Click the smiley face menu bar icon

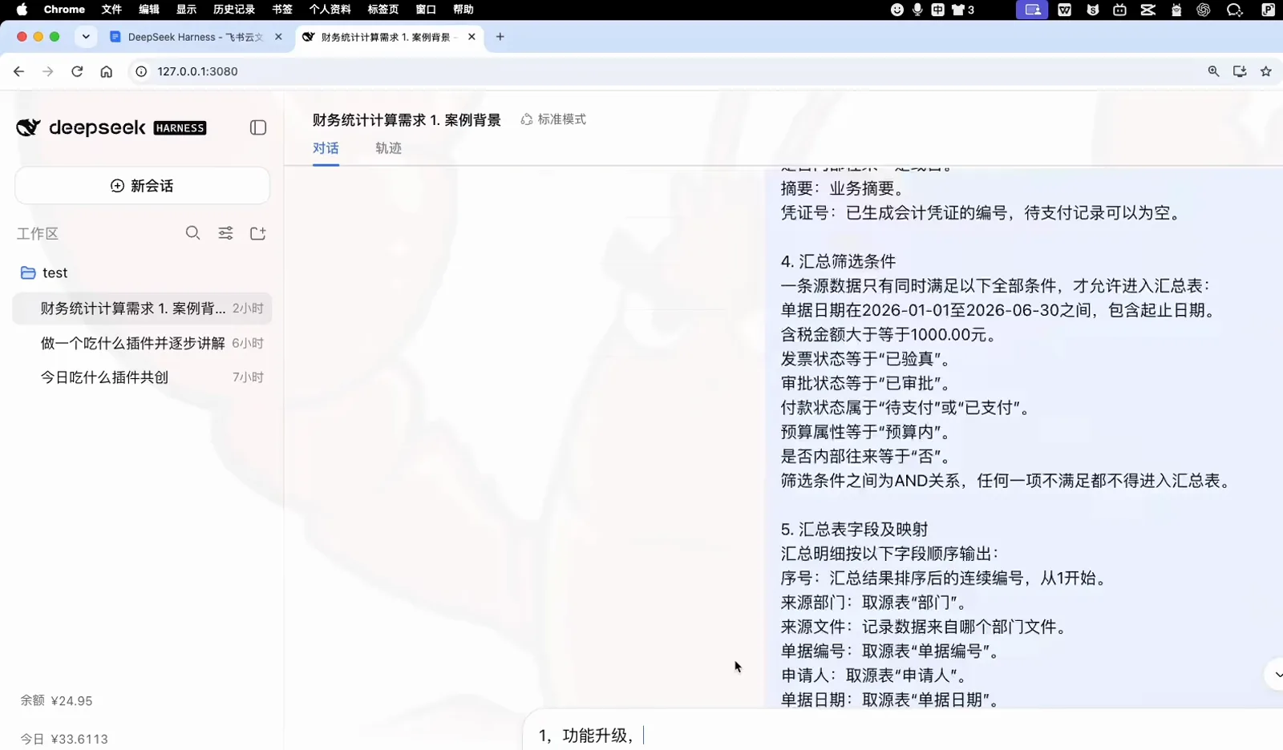tap(897, 10)
